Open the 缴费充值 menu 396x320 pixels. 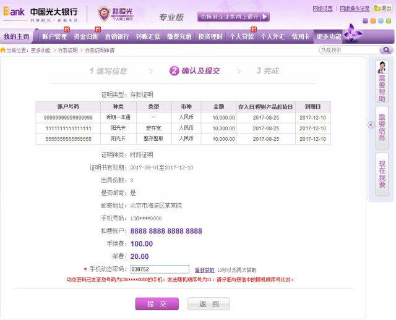click(x=179, y=36)
